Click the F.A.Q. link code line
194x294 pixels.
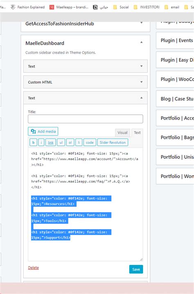[81, 181]
